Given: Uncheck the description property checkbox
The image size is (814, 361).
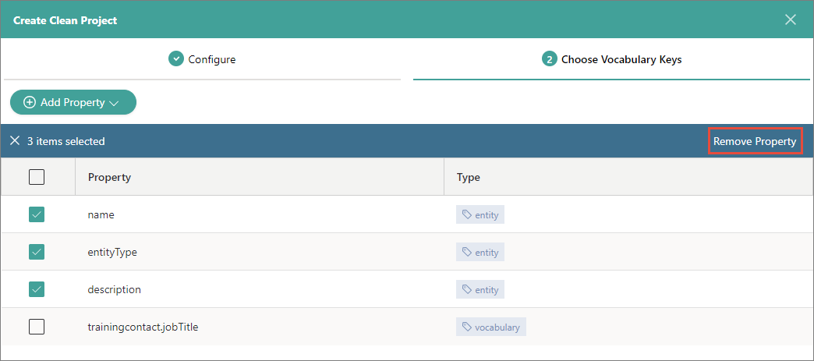Looking at the screenshot, I should 37,289.
